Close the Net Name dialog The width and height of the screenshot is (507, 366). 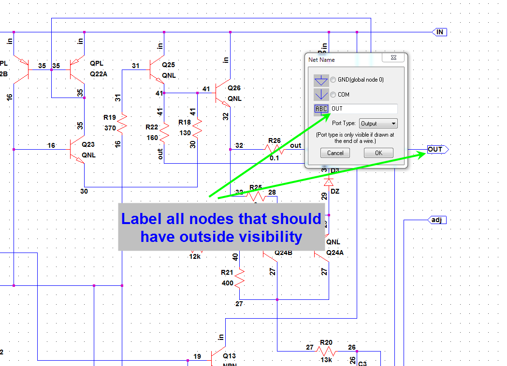pos(393,57)
